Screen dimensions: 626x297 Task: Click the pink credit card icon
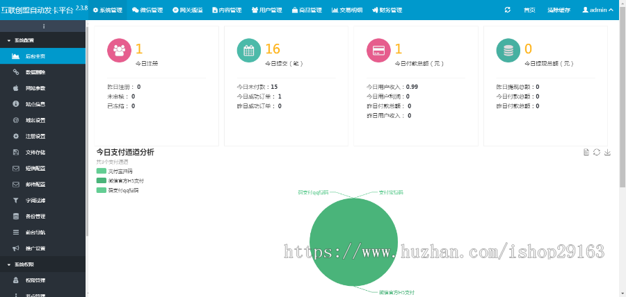point(378,51)
